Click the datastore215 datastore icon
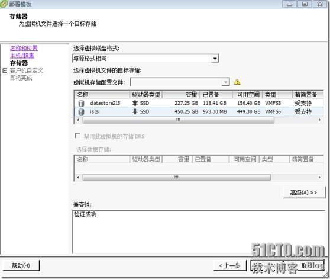330x279 pixels. 81,104
